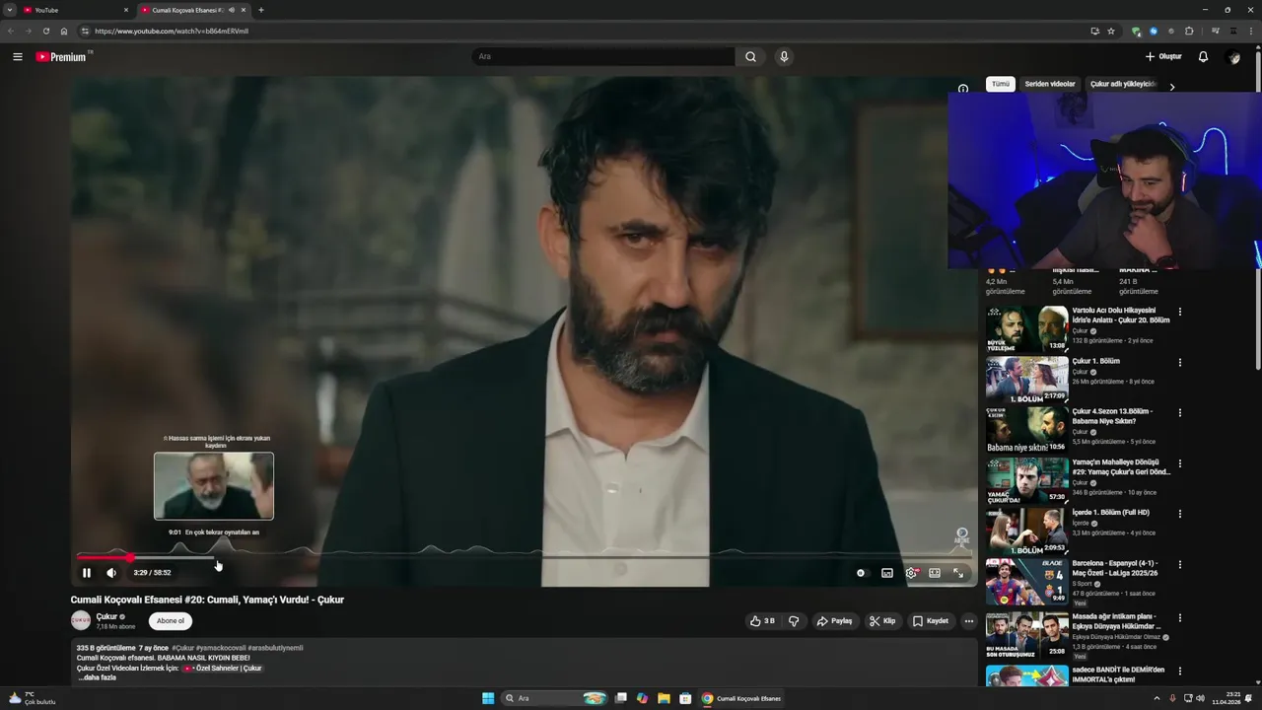Screen dimensions: 1262x710
Task: Go to YouTube Premium home logo
Action: [x=63, y=57]
